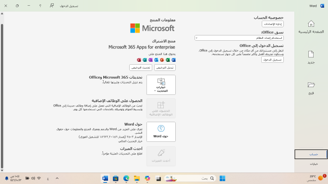Open خيارات (Options) in the sidebar
This screenshot has height=184, width=328.
314,164
